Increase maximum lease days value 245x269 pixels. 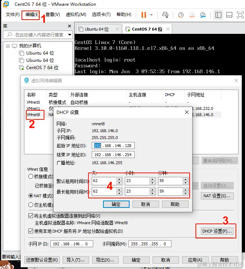(119, 190)
